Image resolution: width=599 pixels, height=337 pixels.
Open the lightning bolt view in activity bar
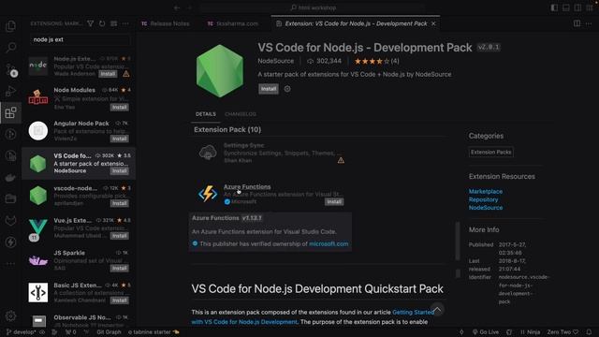(x=10, y=242)
